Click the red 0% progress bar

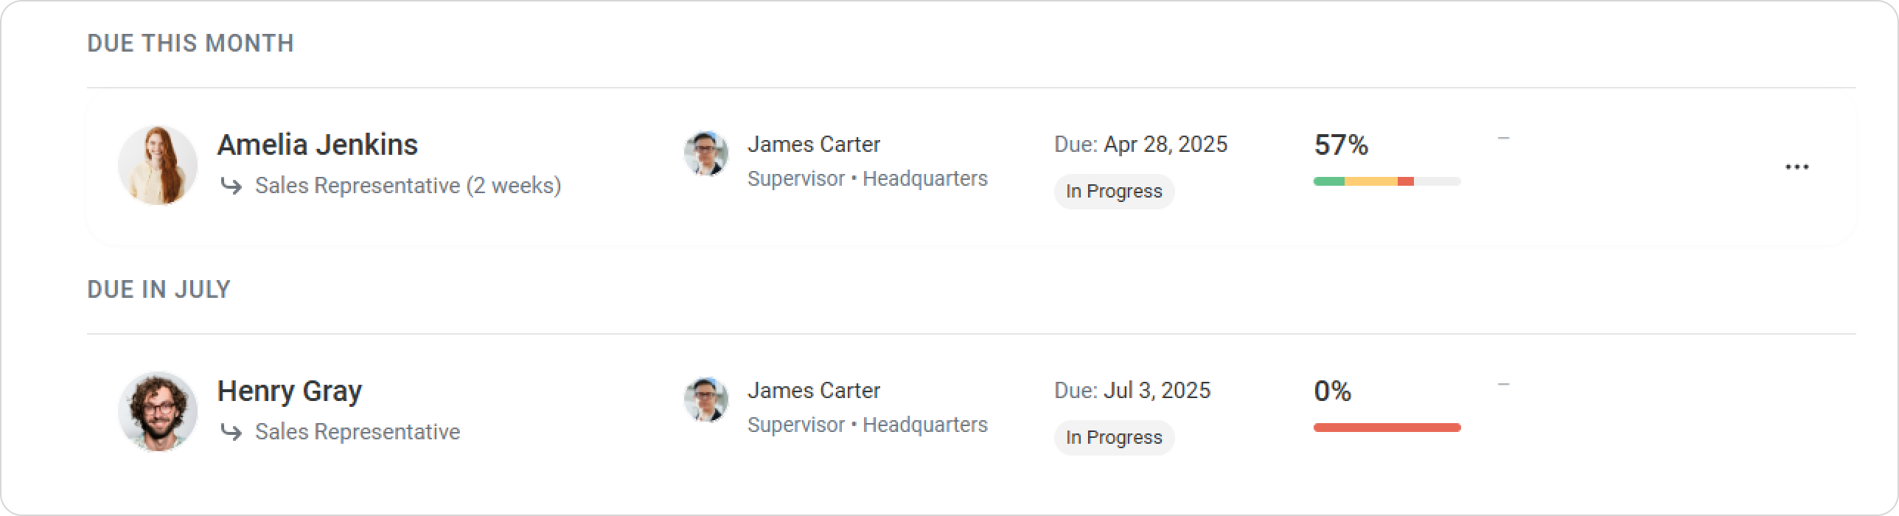click(1387, 428)
